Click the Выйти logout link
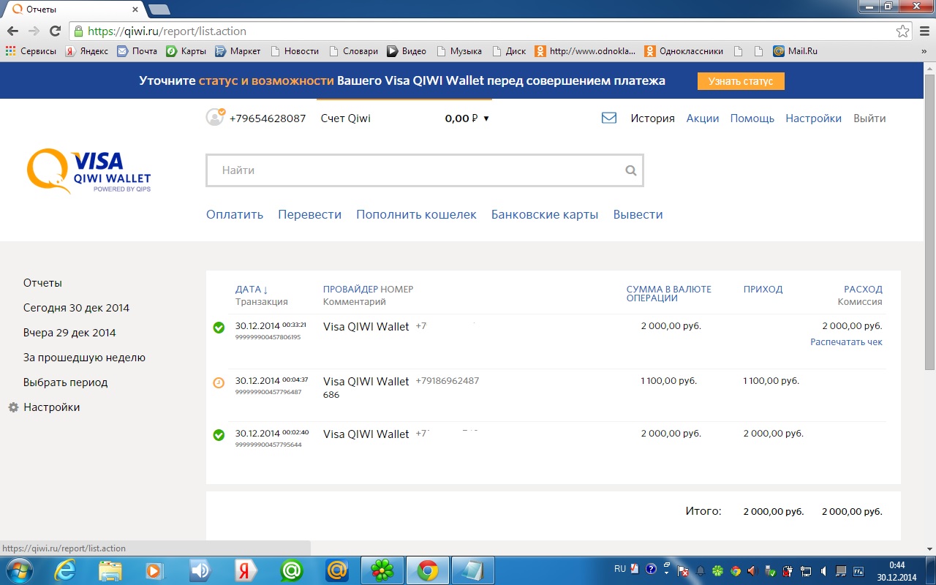The height and width of the screenshot is (585, 936). click(x=869, y=118)
